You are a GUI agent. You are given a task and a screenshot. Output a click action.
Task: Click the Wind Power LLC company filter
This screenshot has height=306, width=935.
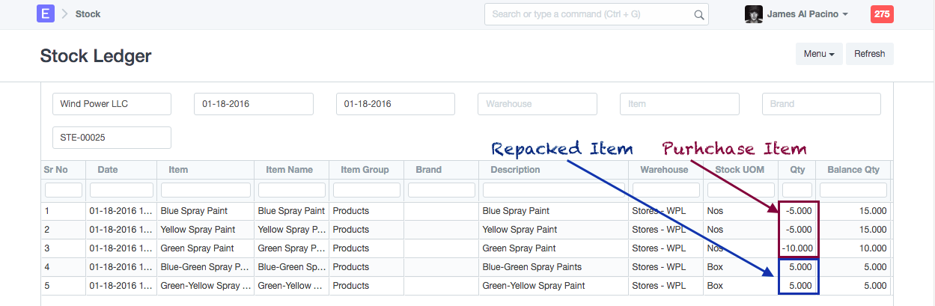point(112,104)
